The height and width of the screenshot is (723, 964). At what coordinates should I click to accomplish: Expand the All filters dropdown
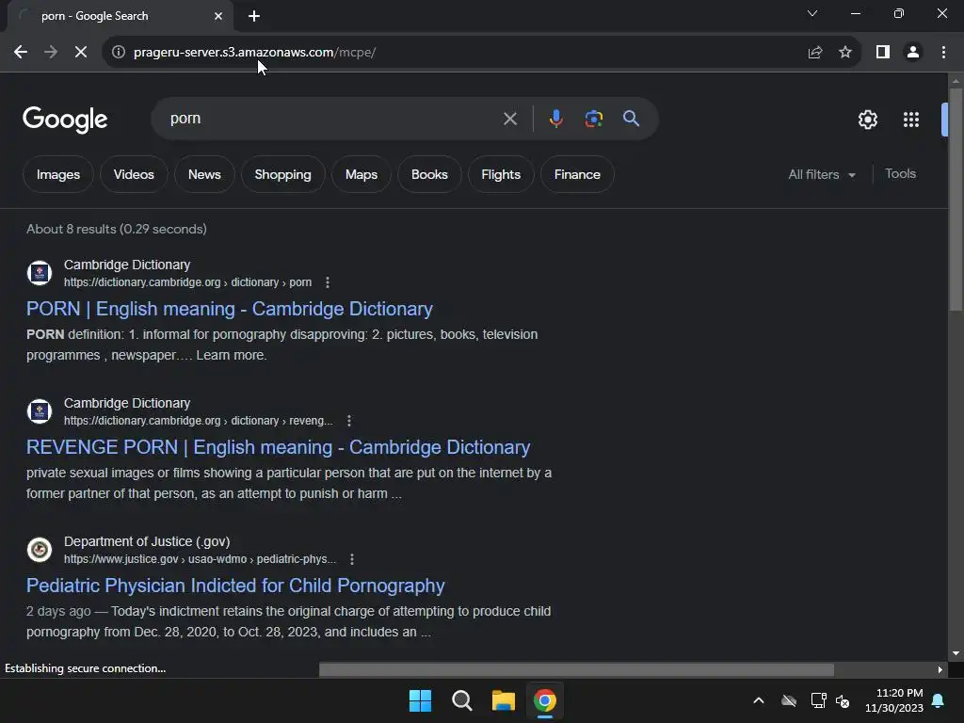822,174
